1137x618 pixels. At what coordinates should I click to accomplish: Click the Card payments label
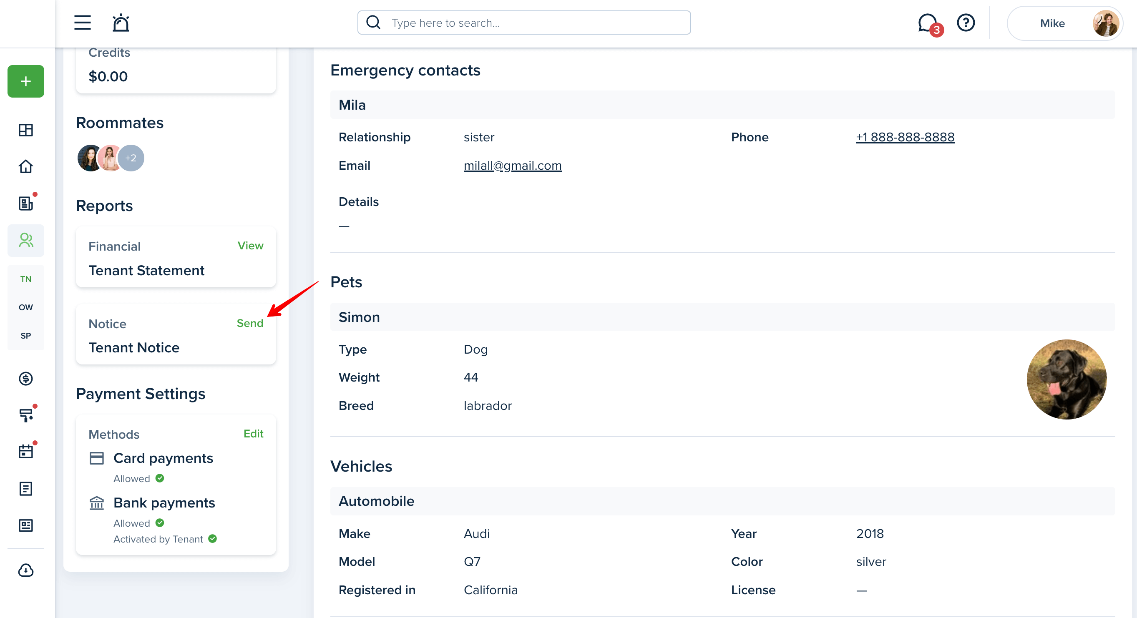coord(164,458)
